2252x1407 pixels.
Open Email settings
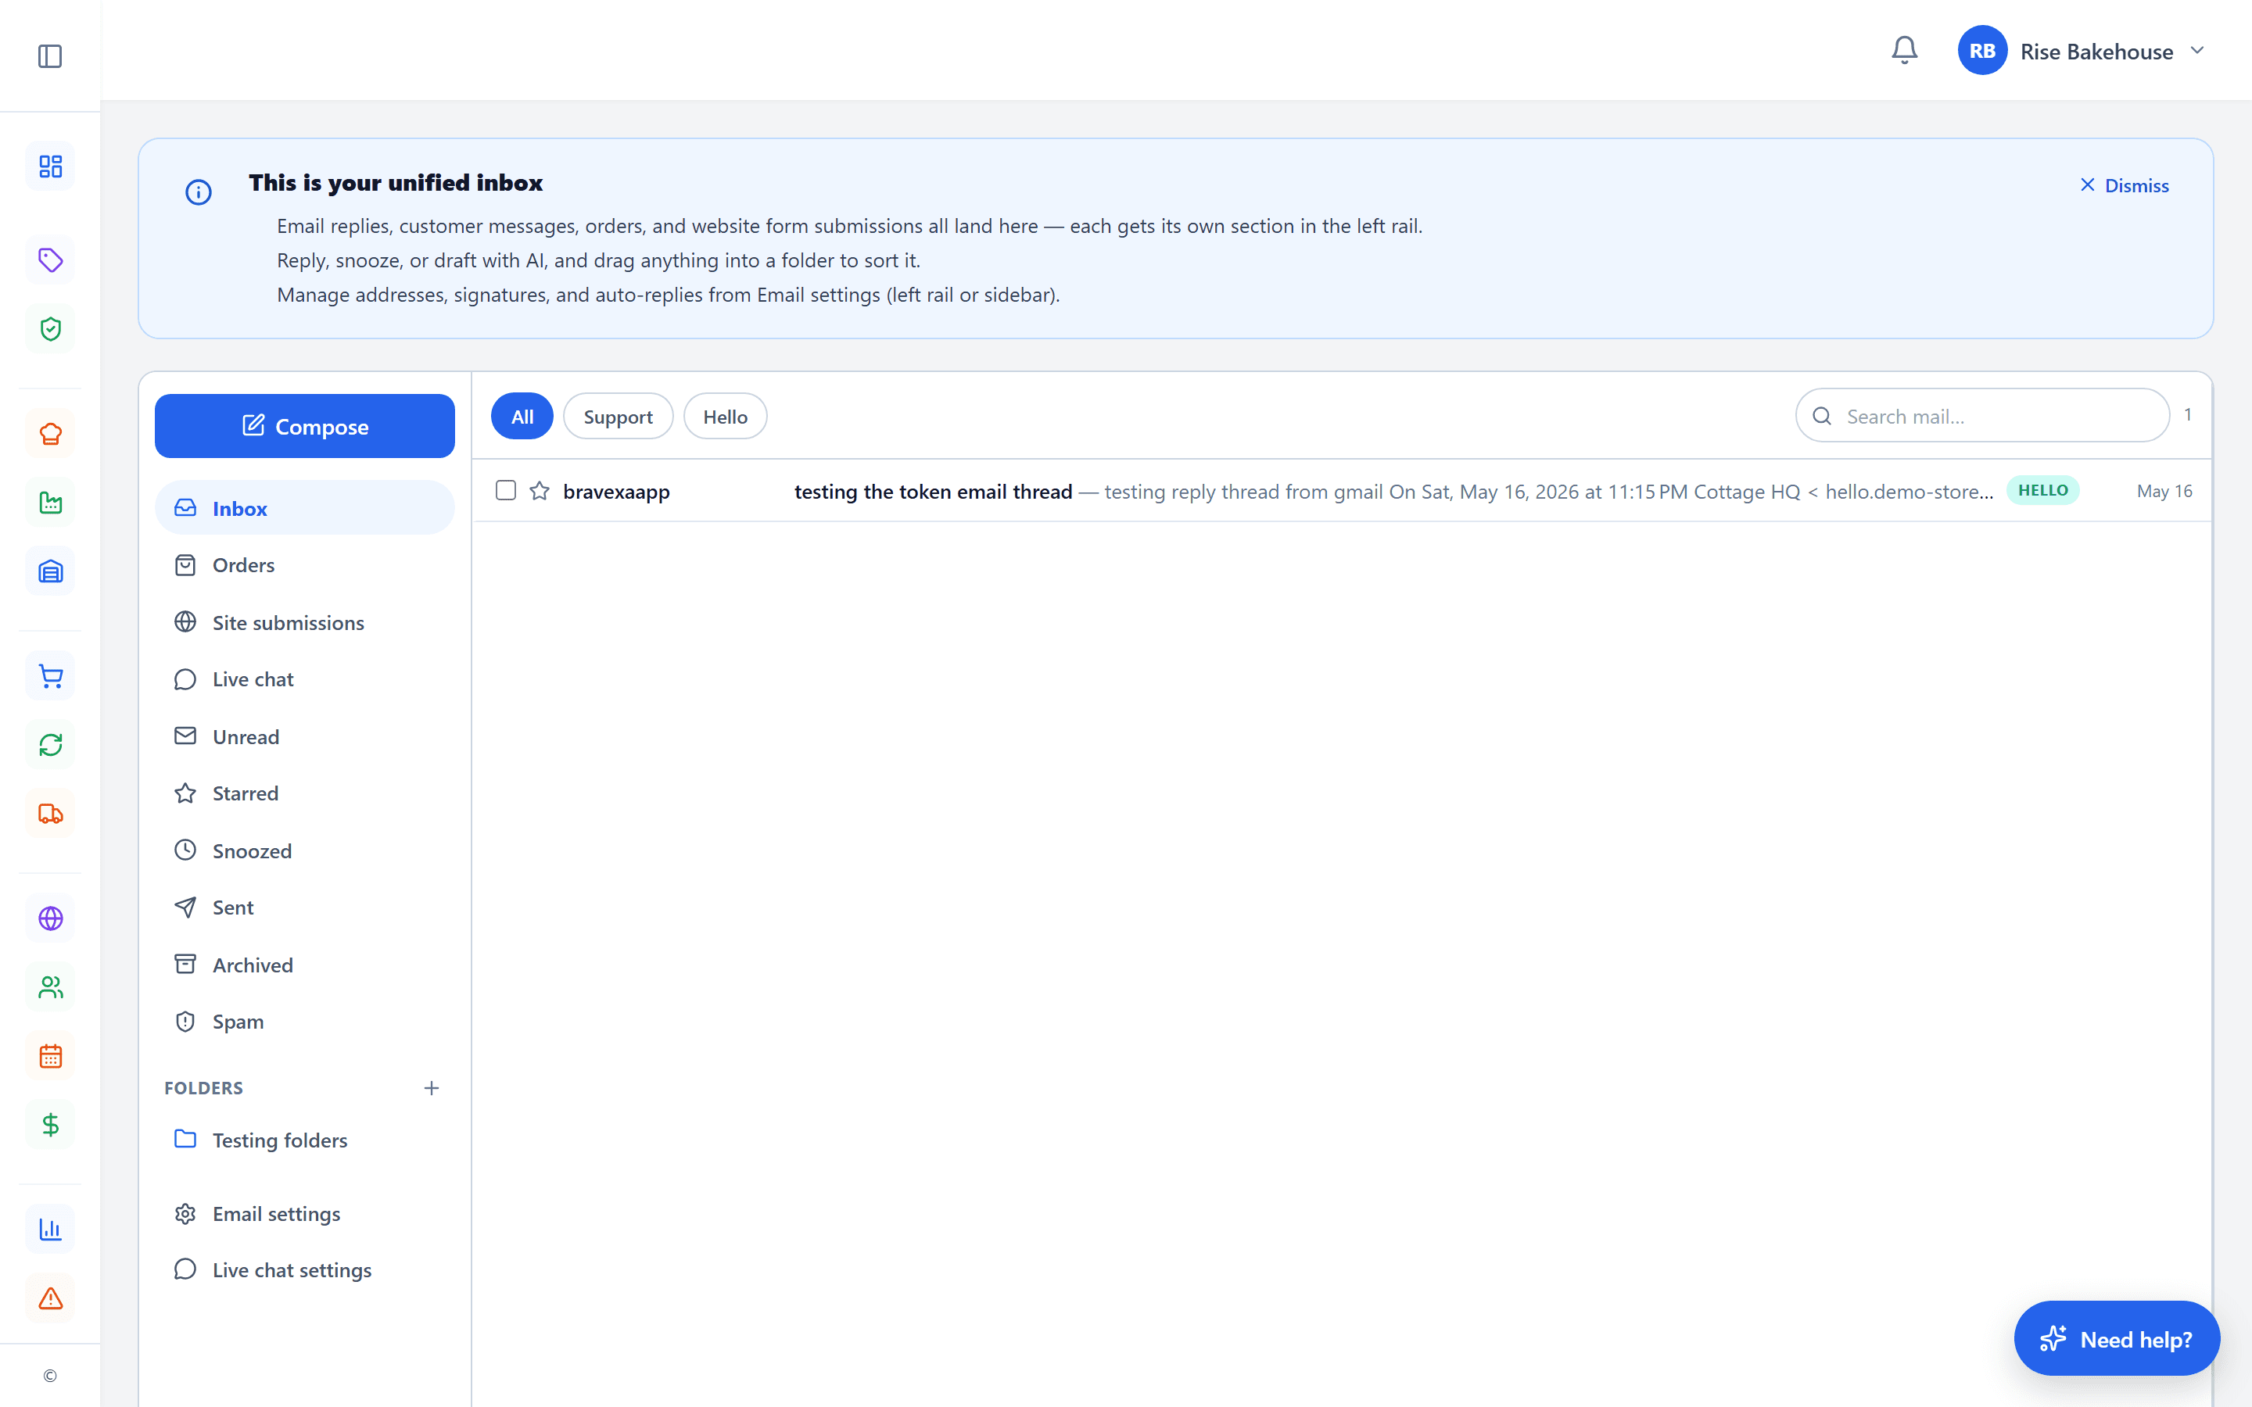tap(304, 1213)
